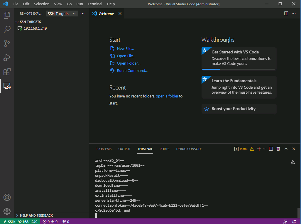Open the Edit menu
Viewport: 301px width, 224px height.
click(26, 4)
